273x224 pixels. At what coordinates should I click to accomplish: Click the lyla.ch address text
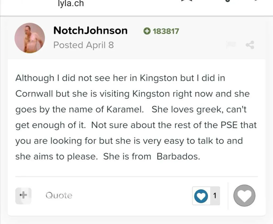tap(71, 4)
